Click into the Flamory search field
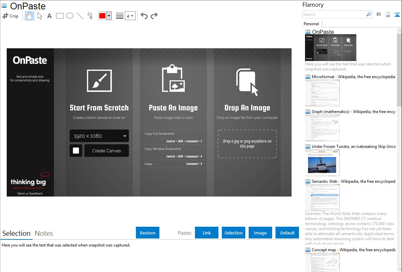This screenshot has width=402, height=272. [334, 14]
